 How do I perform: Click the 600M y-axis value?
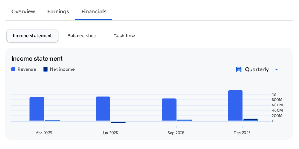(x=277, y=105)
